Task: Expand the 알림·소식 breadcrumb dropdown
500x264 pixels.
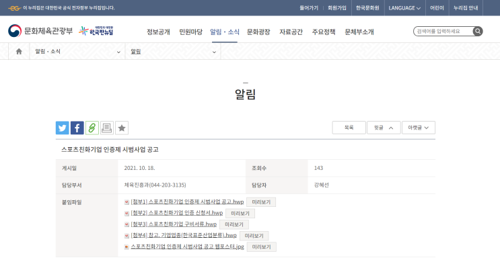Action: (x=77, y=51)
